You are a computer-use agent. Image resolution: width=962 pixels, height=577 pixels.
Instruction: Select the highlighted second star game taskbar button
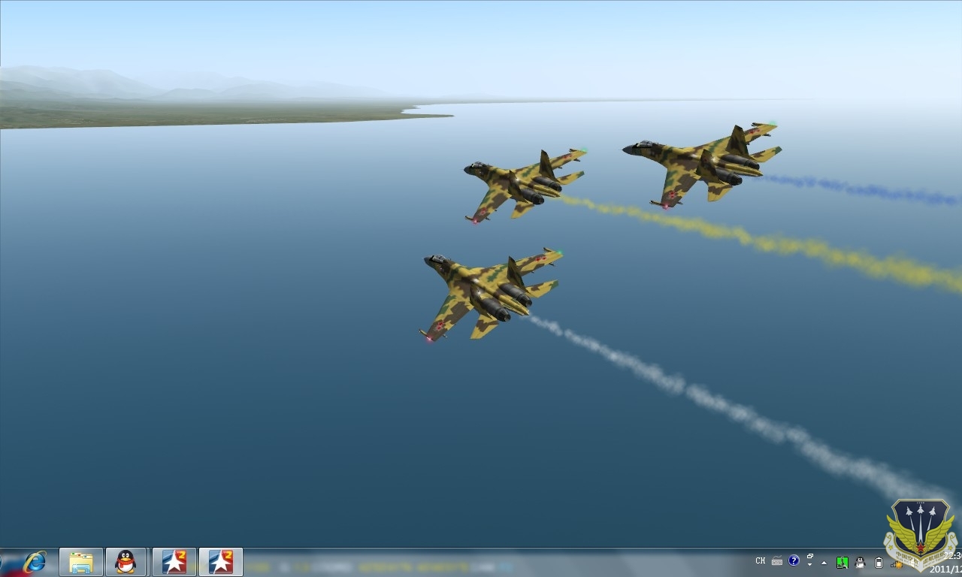[220, 562]
